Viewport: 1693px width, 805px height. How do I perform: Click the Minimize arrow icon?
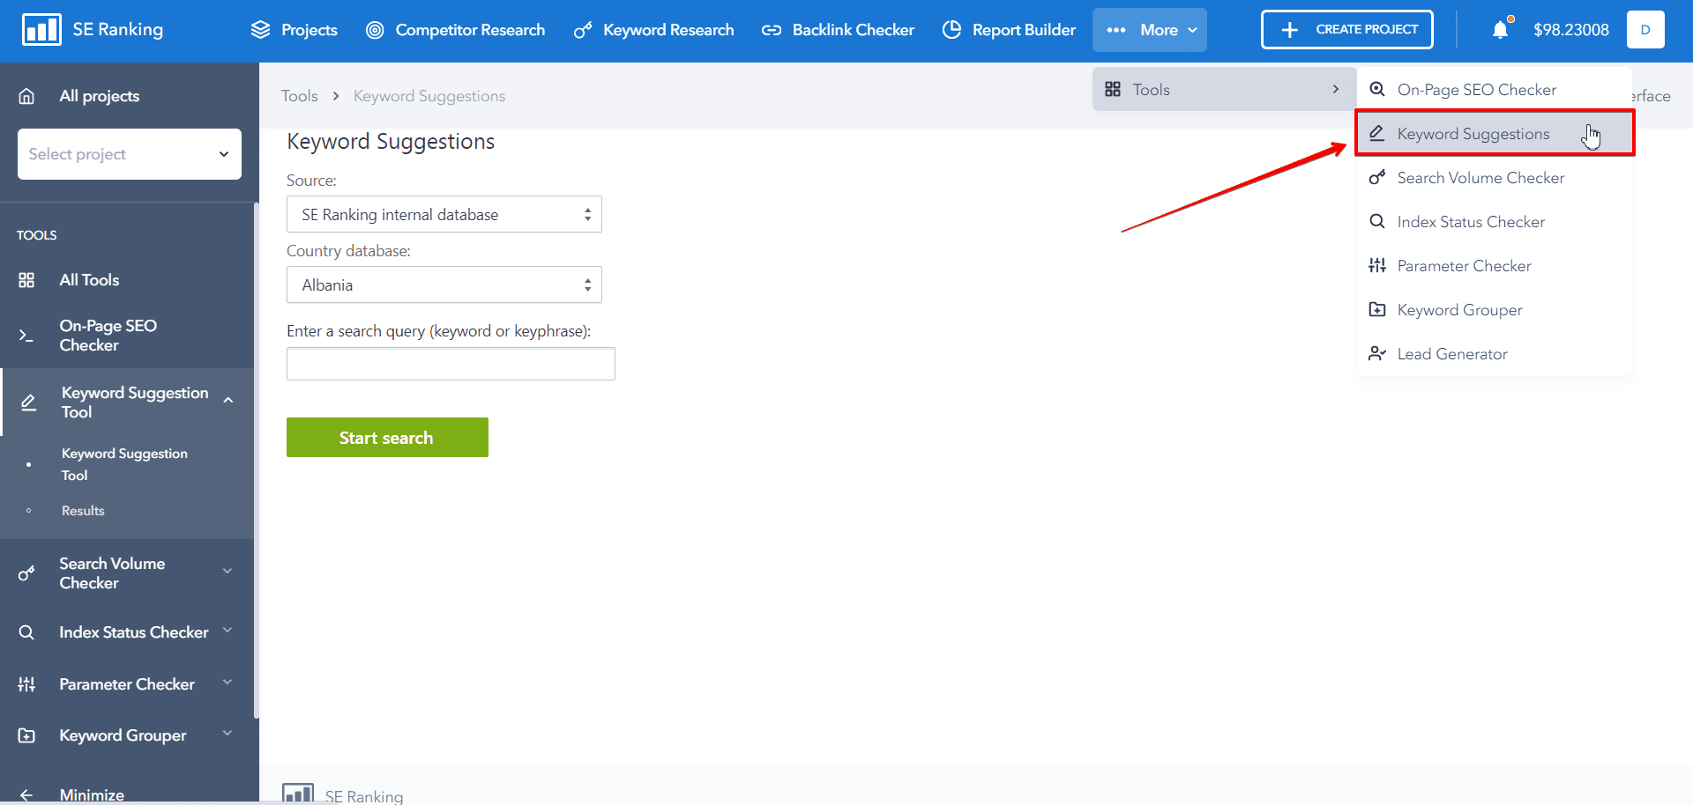[26, 795]
